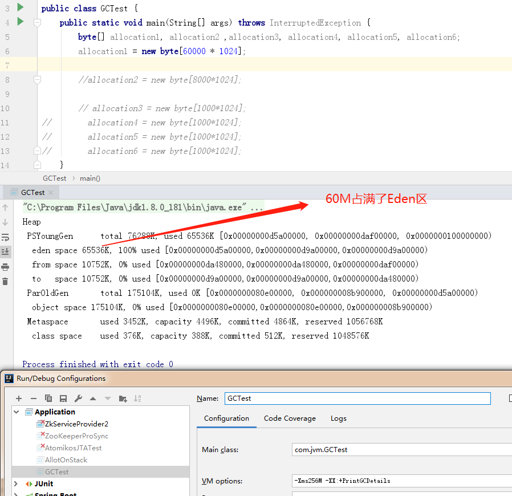Select GCTest in editor breadcrumb

point(54,178)
